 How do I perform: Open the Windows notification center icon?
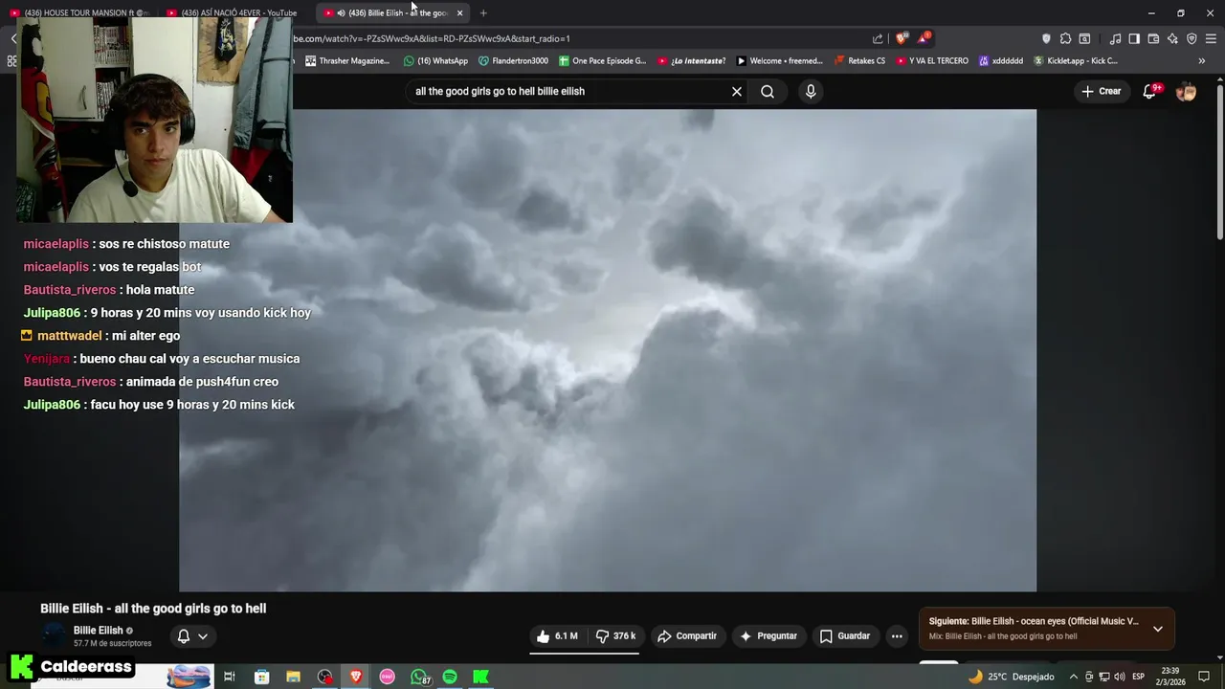click(x=1204, y=677)
